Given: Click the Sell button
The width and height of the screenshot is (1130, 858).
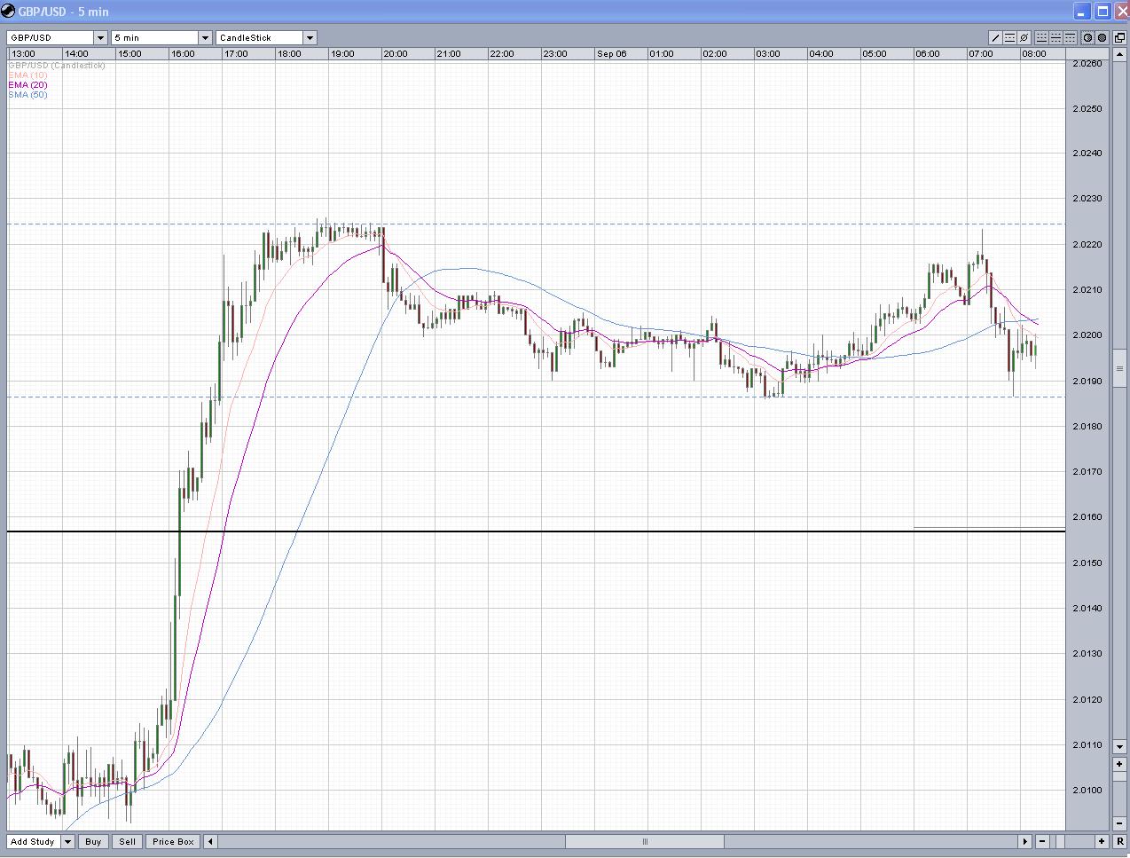Looking at the screenshot, I should pyautogui.click(x=127, y=841).
